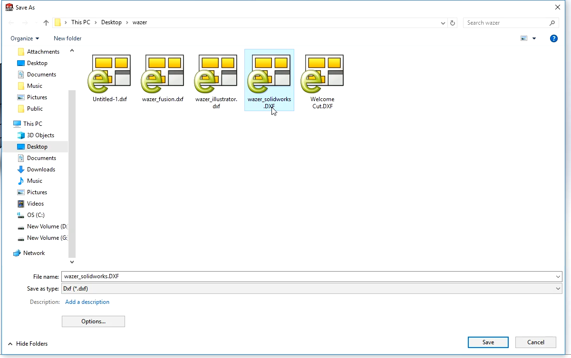Viewport: 571px width, 358px height.
Task: Select quick access Documents in sidebar
Action: coord(37,75)
